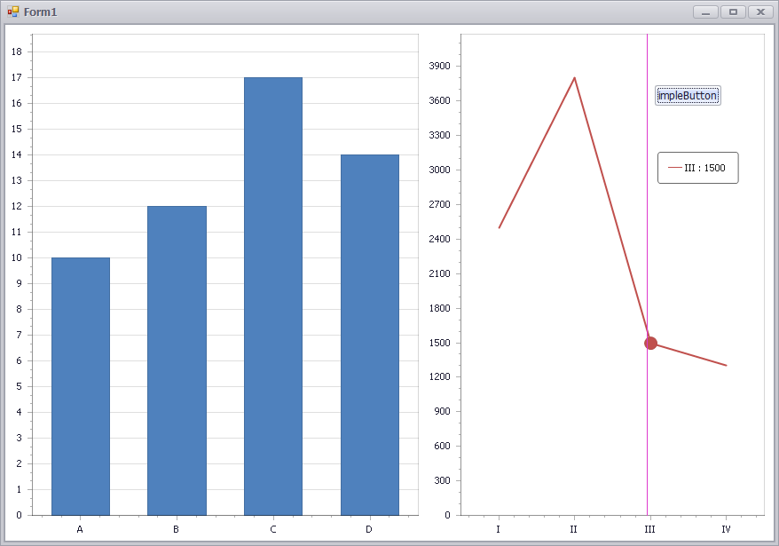
Task: Click the x-axis label 'II'
Action: [x=574, y=530]
